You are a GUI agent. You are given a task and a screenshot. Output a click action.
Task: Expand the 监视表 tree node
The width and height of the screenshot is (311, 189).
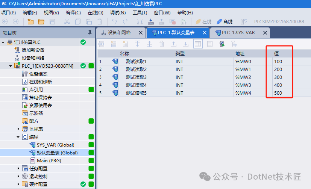[x=18, y=129]
